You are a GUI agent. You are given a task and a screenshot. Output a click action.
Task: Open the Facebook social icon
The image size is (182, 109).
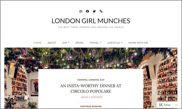click(x=87, y=11)
